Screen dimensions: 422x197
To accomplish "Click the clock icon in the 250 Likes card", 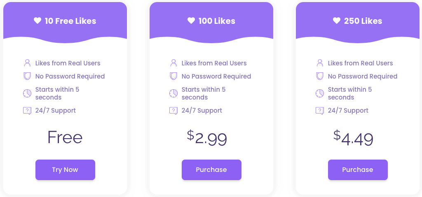I will point(319,93).
